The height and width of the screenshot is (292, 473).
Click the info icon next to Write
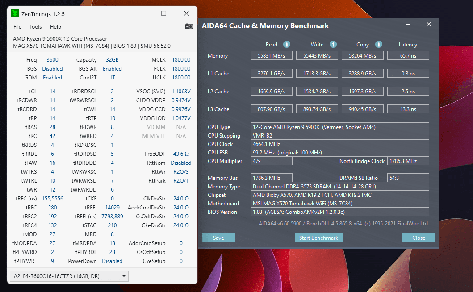pos(333,44)
